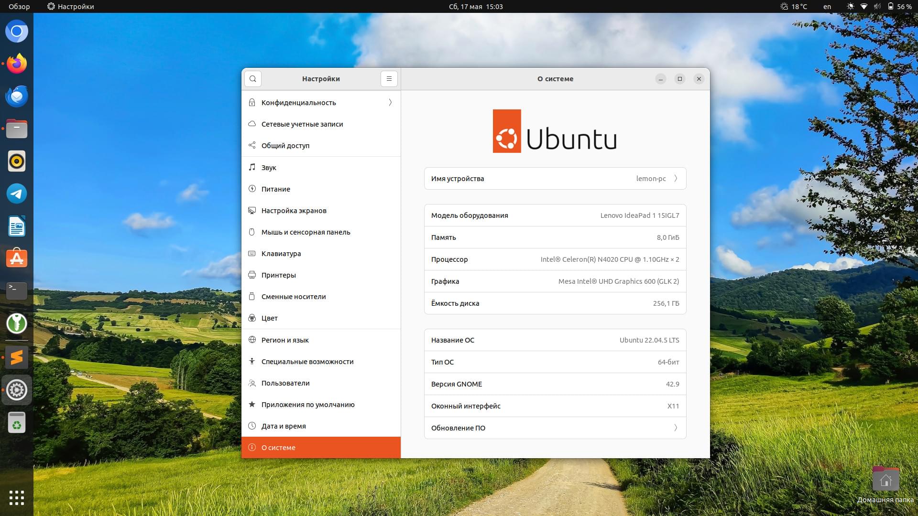
Task: Click the power icon beside Питание
Action: tap(252, 189)
